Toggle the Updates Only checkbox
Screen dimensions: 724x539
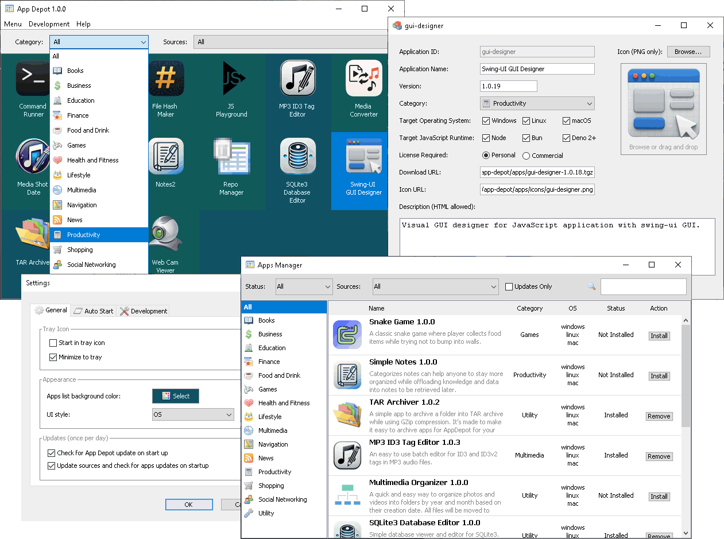(509, 286)
